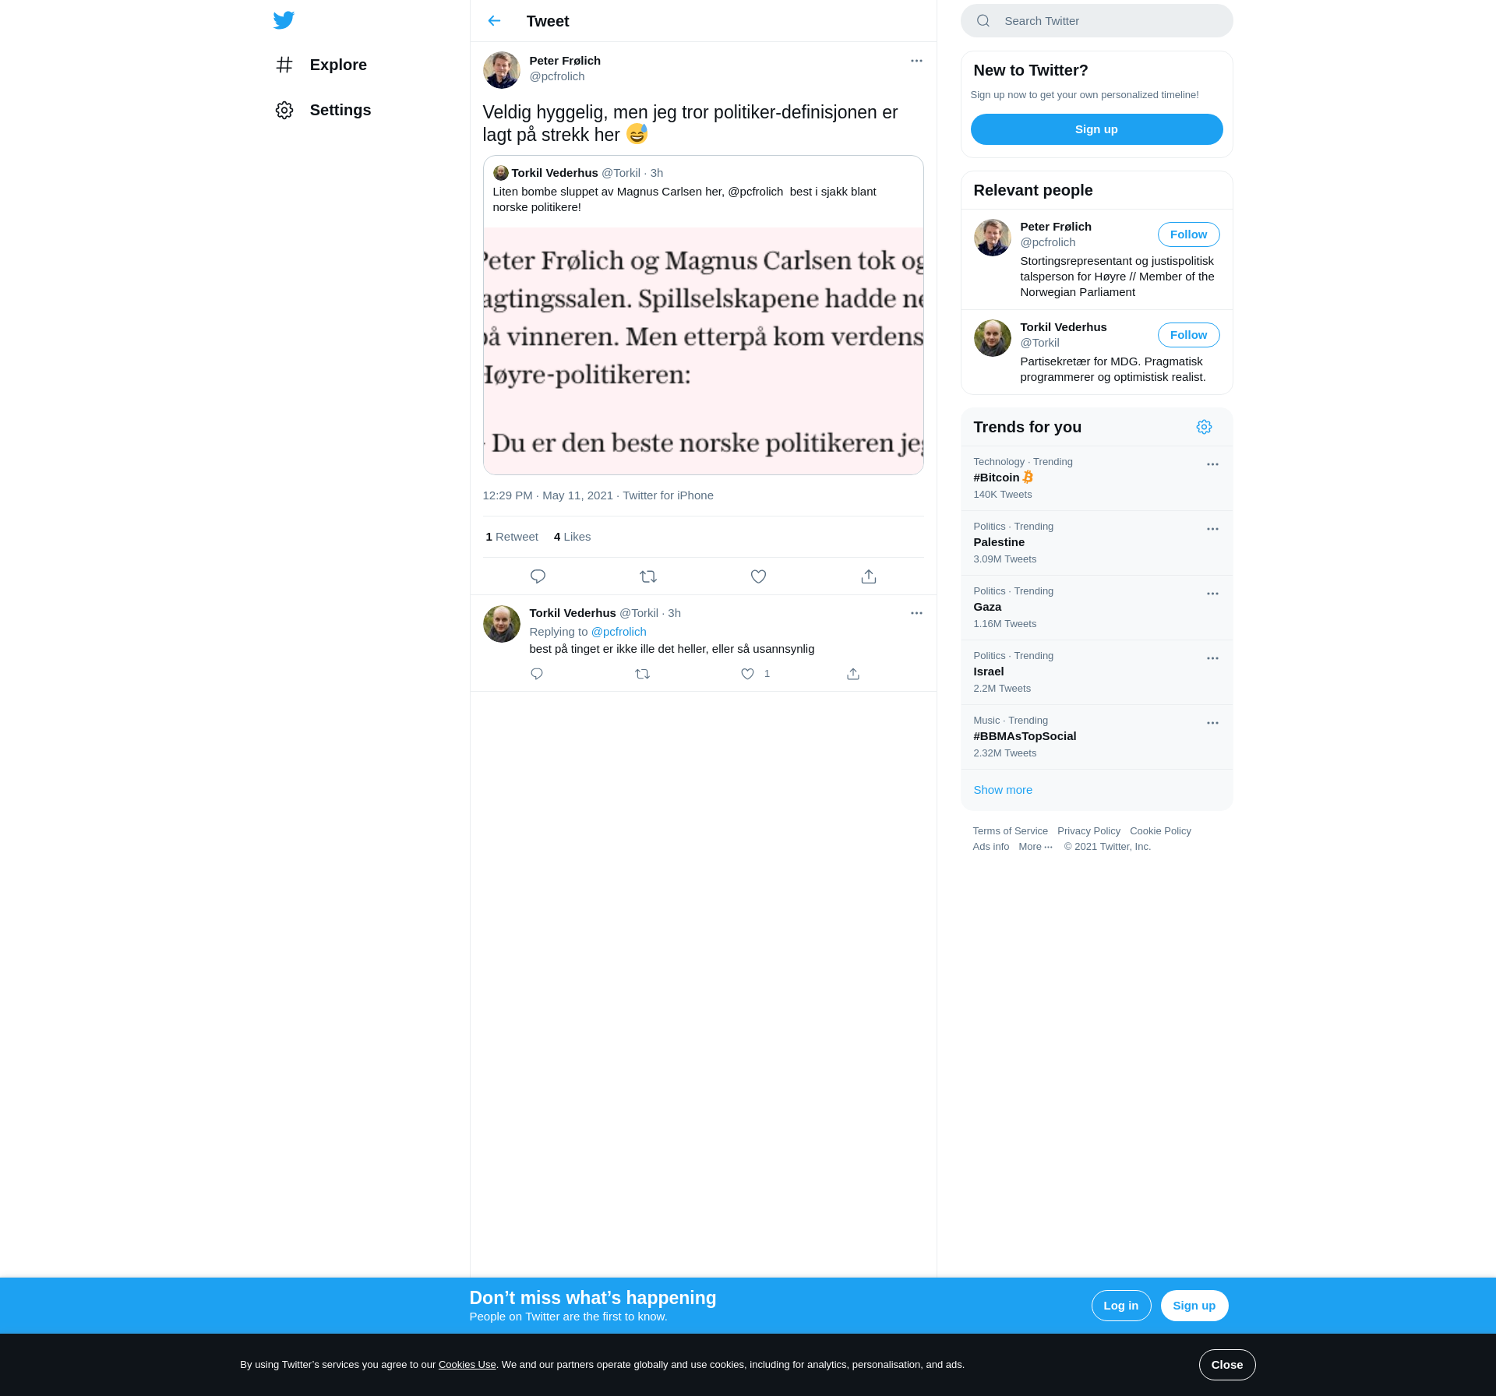This screenshot has width=1496, height=1396.
Task: Open Peter Frølich name in Relevant people
Action: pyautogui.click(x=1056, y=227)
